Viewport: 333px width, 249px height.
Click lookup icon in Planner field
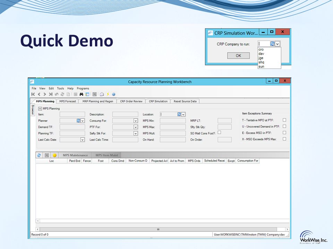pyautogui.click(x=78, y=120)
